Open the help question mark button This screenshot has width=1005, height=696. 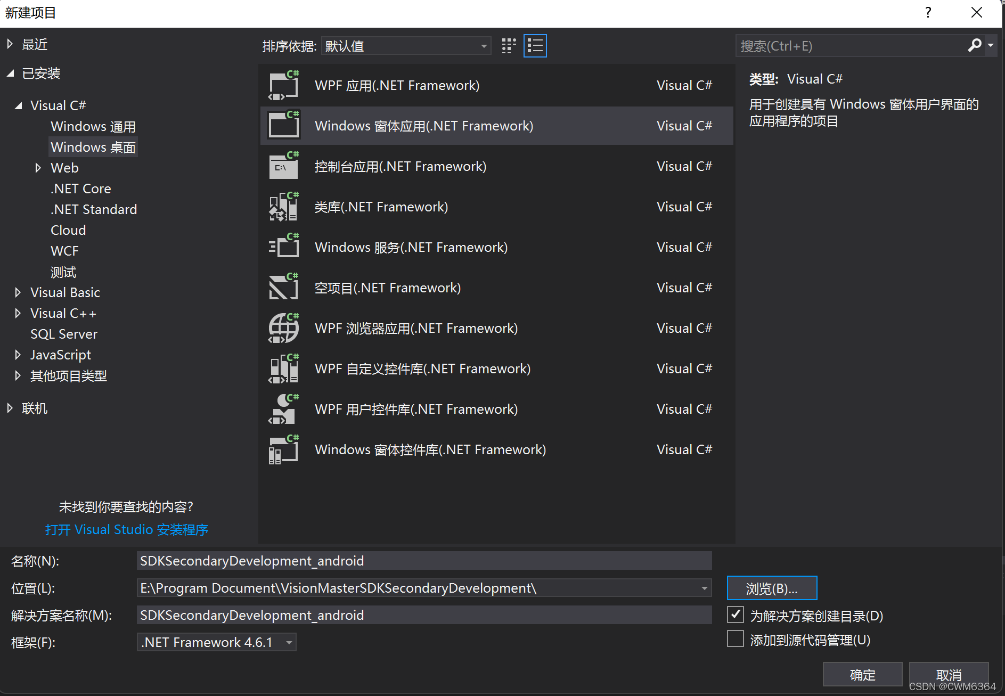pyautogui.click(x=928, y=13)
